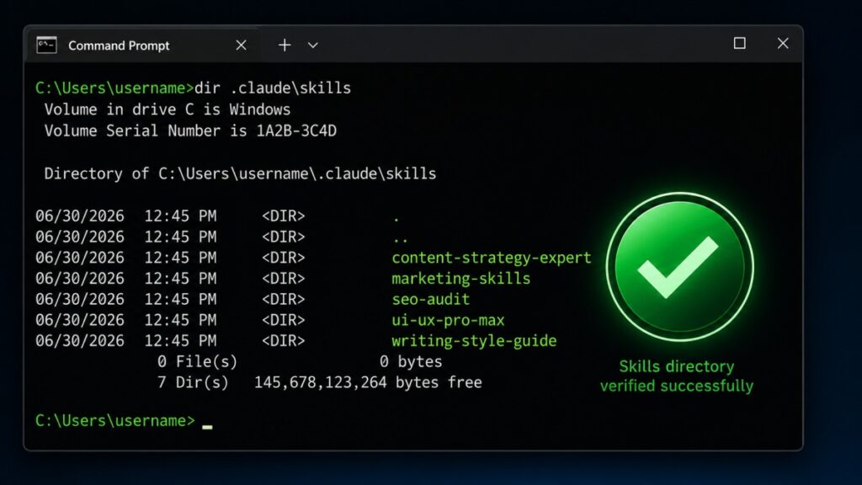Click '145,678,123,264 bytes free' text
Screen dimensions: 862x485
pos(368,383)
